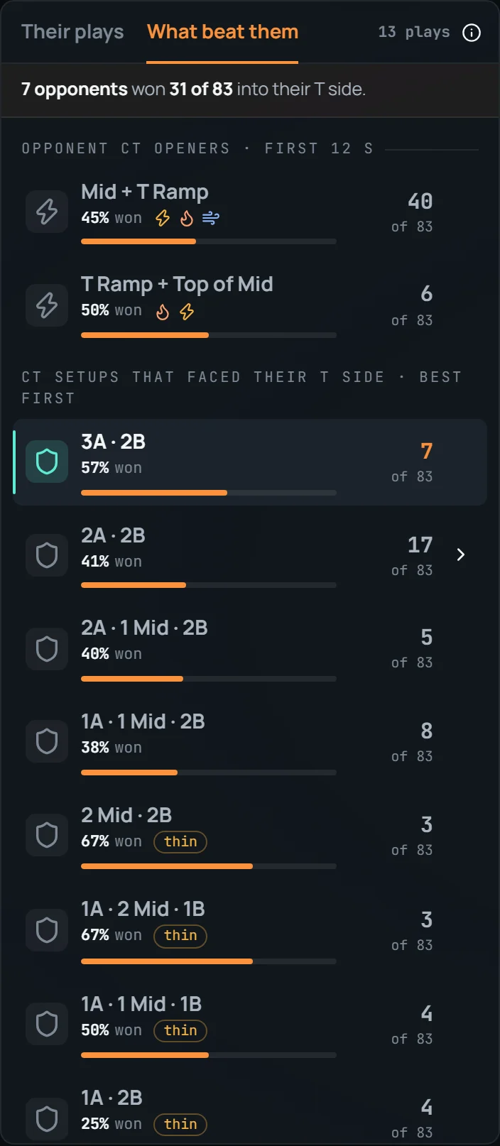
Task: Click the flame icon under T Ramp + Top of Mid
Action: pyautogui.click(x=163, y=312)
